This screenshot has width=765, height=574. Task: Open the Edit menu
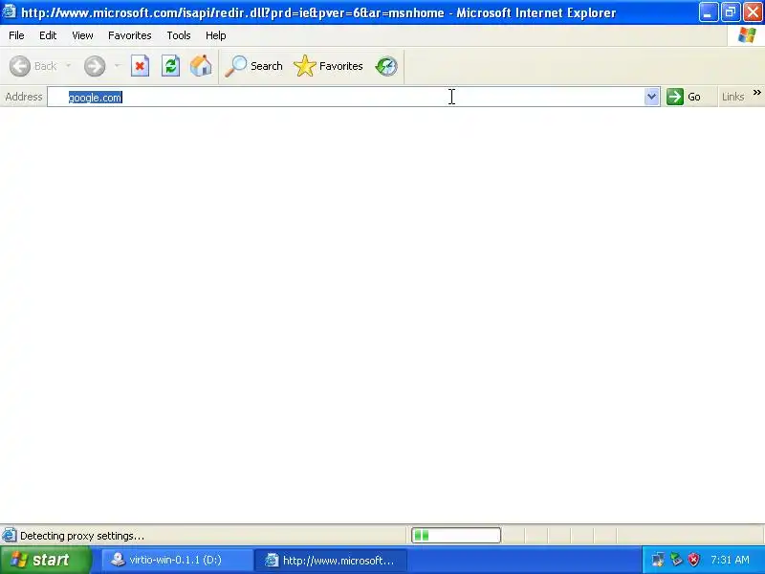click(48, 35)
